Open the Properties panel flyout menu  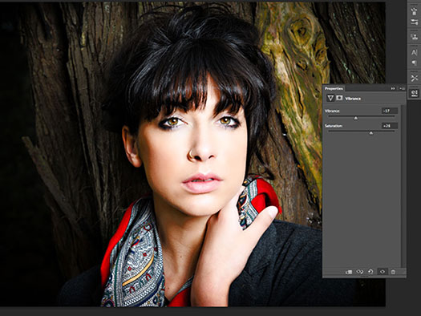[402, 88]
